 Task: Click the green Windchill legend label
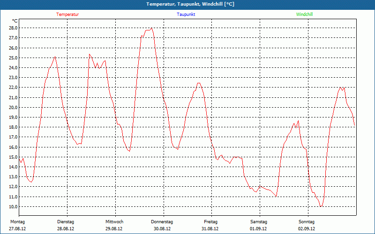pos(304,15)
